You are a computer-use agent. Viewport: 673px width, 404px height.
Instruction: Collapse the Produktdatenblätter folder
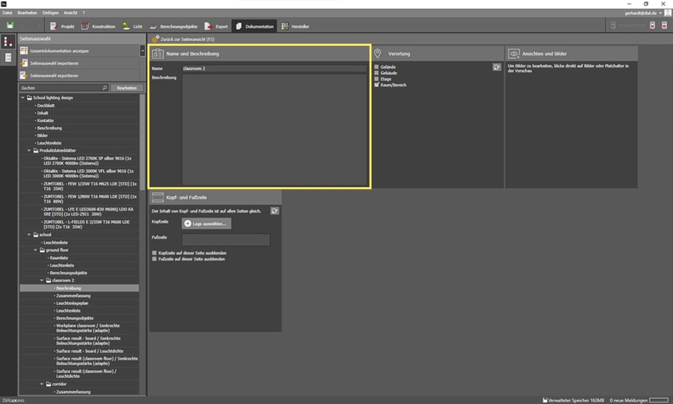coord(29,150)
